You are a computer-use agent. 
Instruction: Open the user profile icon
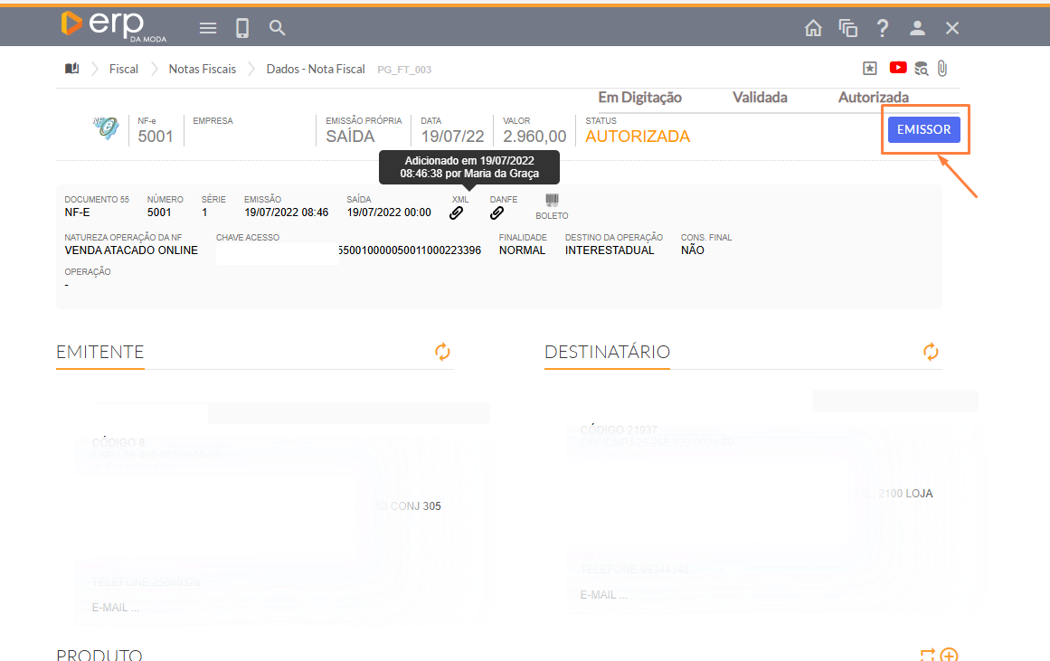pos(917,28)
